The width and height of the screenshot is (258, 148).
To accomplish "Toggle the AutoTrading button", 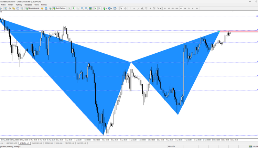I will 59,8.
